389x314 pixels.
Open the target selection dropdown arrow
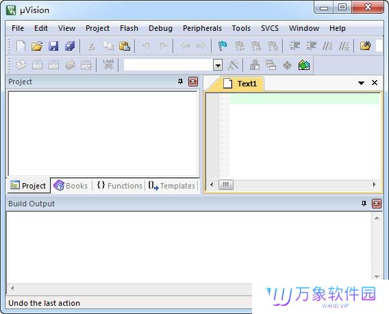tap(218, 66)
